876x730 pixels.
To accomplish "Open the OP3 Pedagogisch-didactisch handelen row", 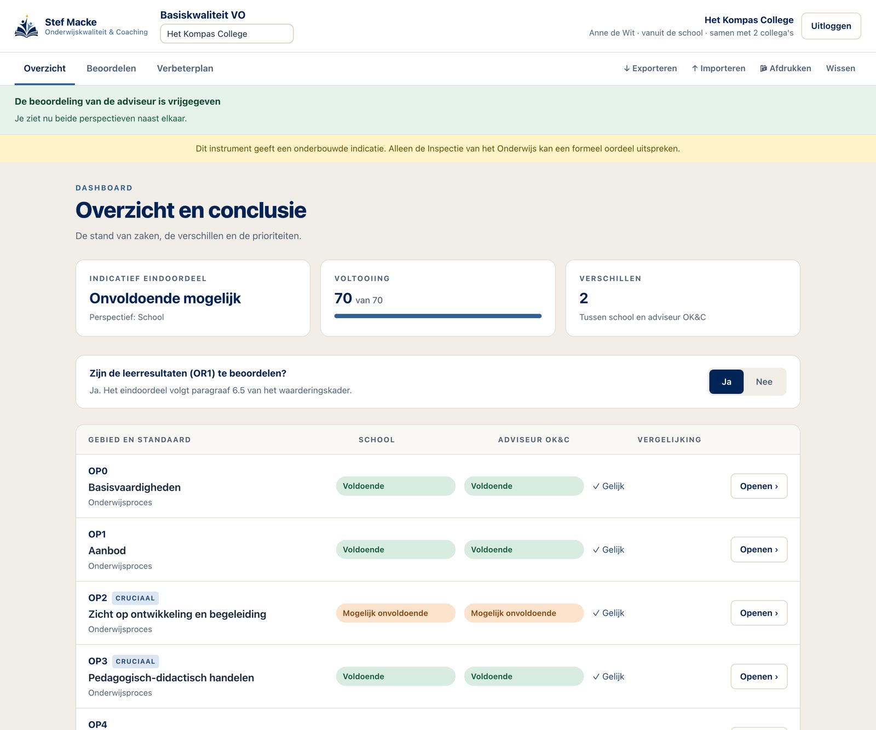I will [x=759, y=676].
